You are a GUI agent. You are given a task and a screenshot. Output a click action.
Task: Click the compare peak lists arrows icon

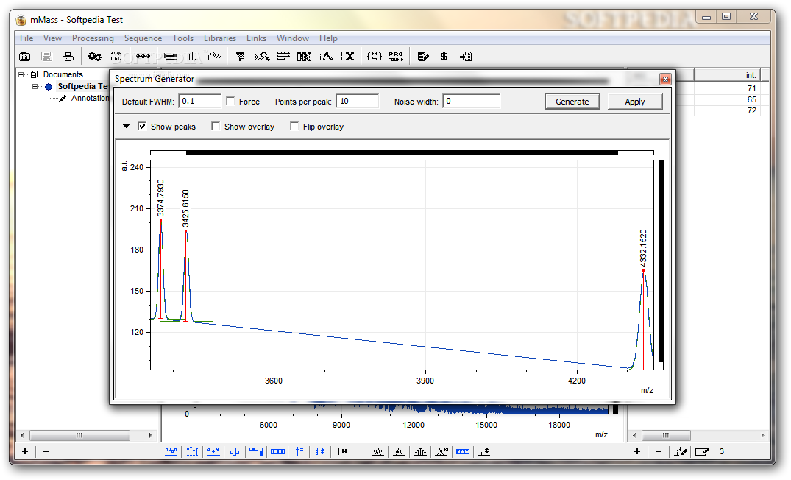point(283,57)
